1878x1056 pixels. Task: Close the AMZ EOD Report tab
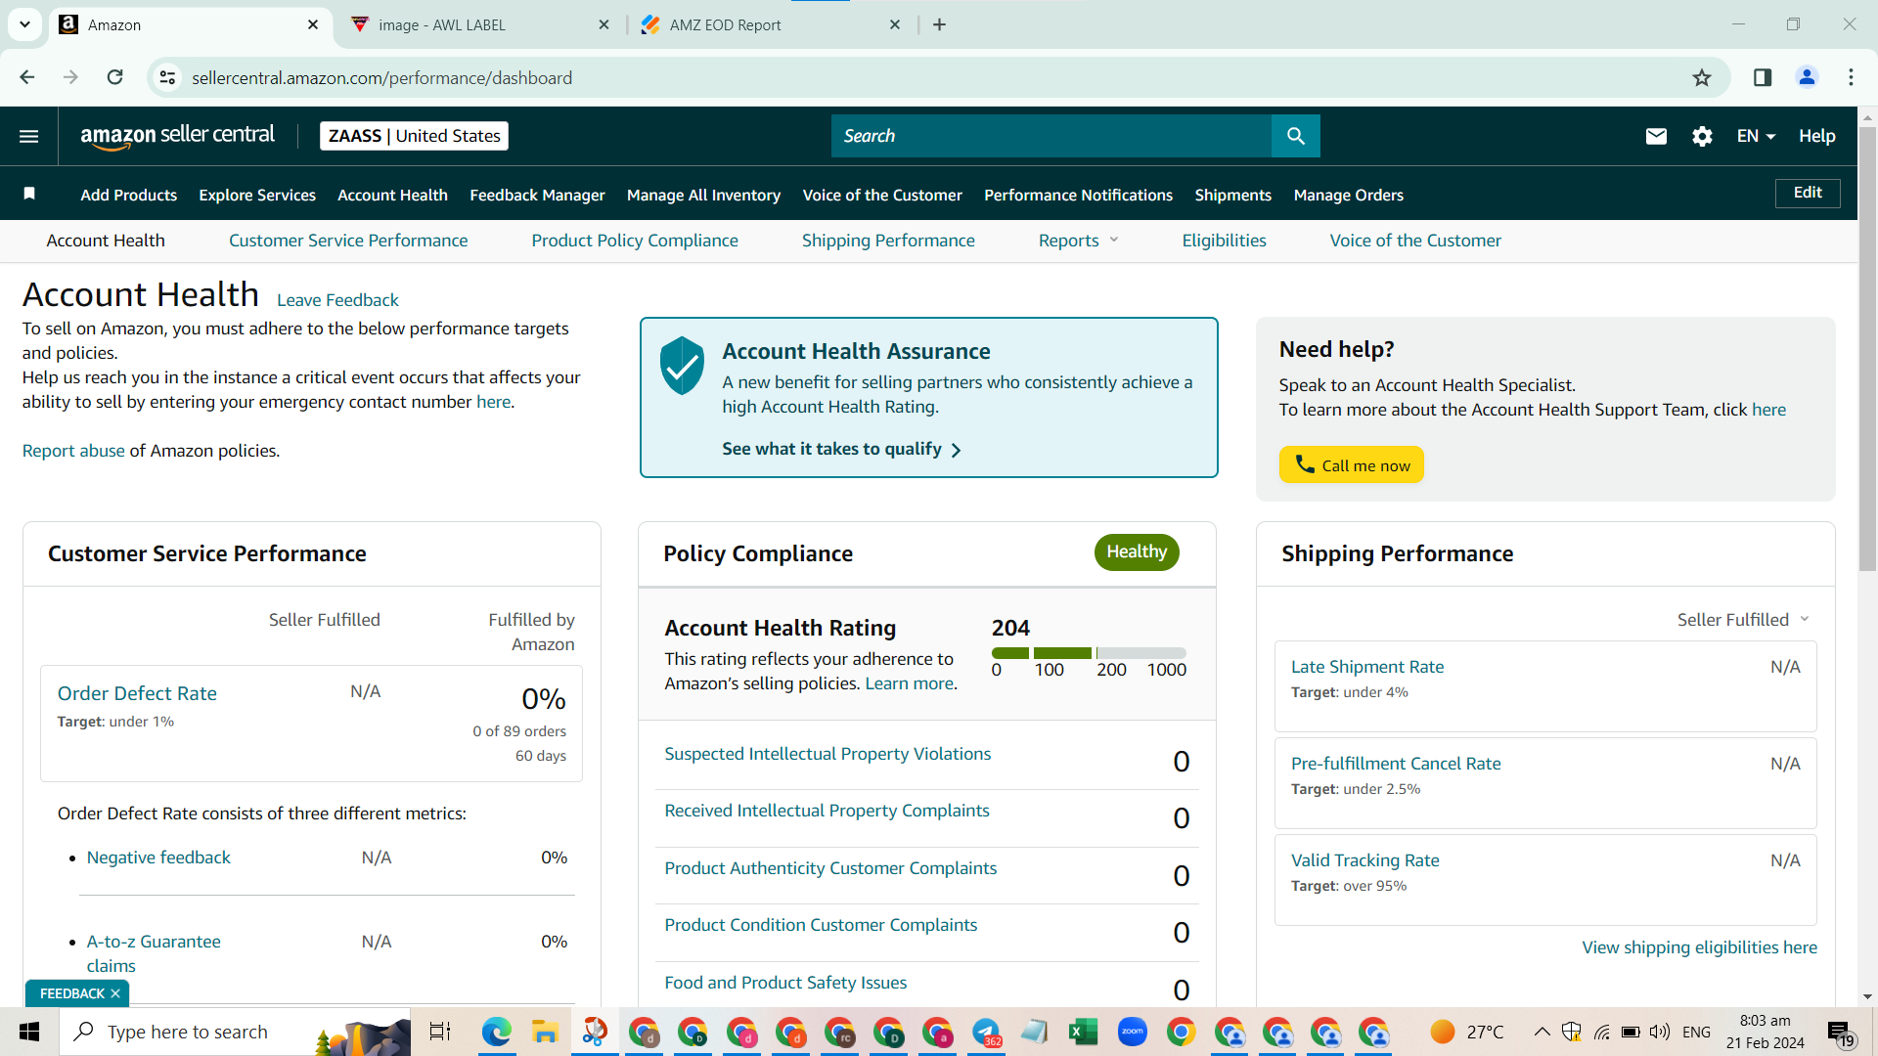tap(895, 24)
